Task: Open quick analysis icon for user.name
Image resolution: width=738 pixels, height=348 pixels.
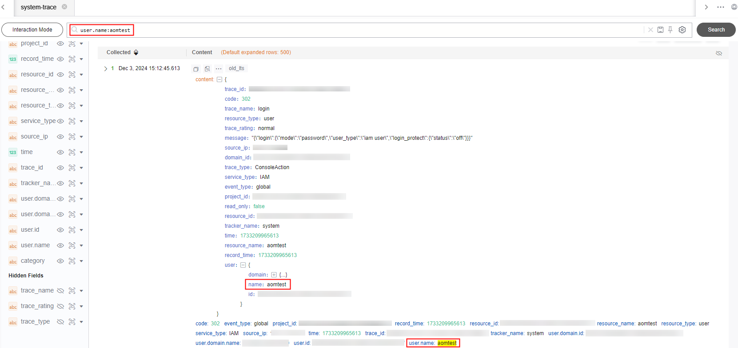Action: (72, 245)
